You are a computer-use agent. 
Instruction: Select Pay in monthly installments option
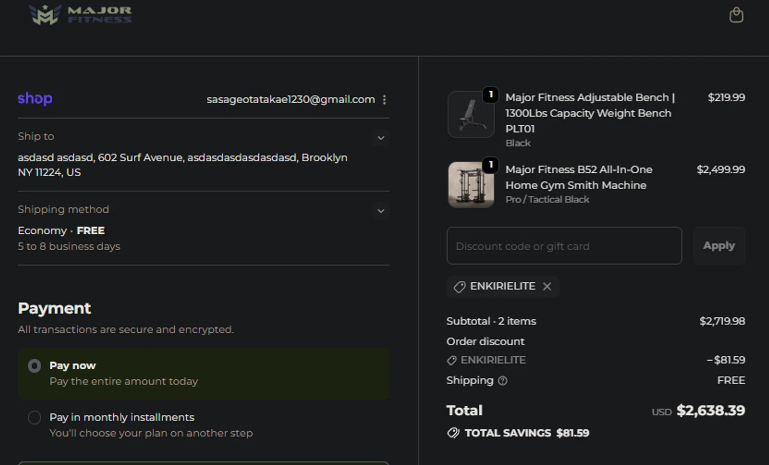click(34, 417)
